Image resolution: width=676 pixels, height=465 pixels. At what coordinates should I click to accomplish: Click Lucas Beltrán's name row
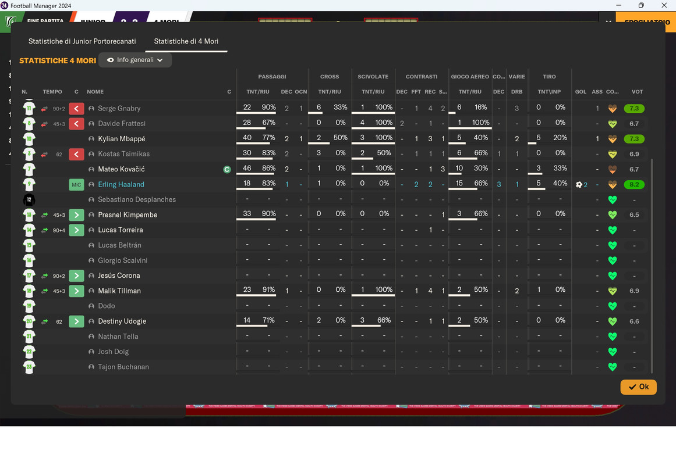pos(119,245)
